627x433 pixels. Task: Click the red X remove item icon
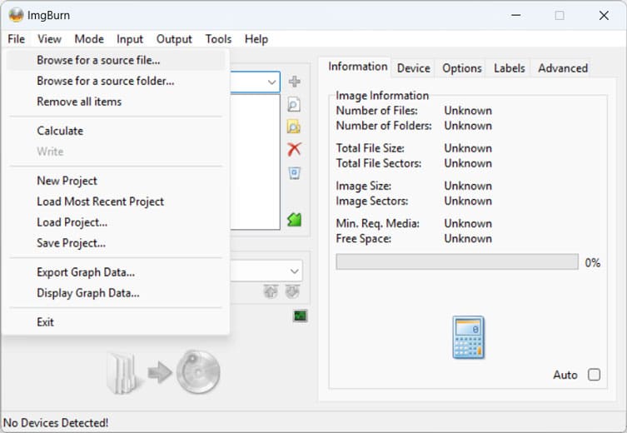click(x=294, y=150)
